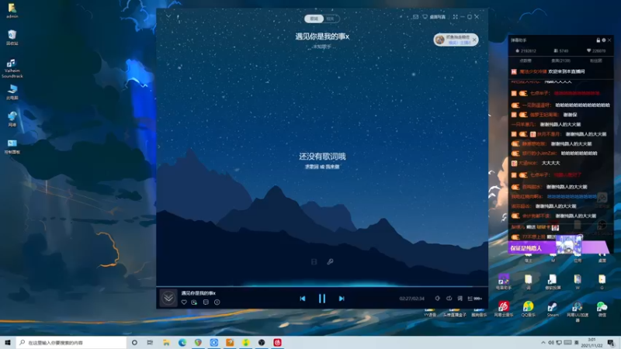Click the system tray volume icon

point(551,343)
